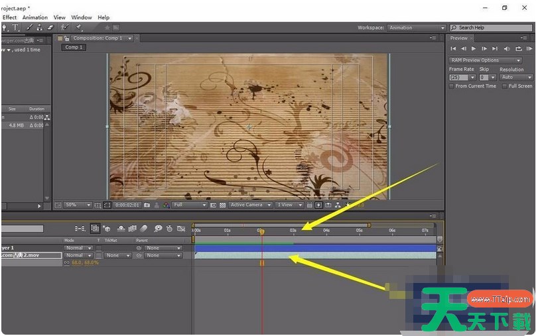Click the current time 0:00:02:01 display
The image size is (536, 336).
(x=126, y=205)
